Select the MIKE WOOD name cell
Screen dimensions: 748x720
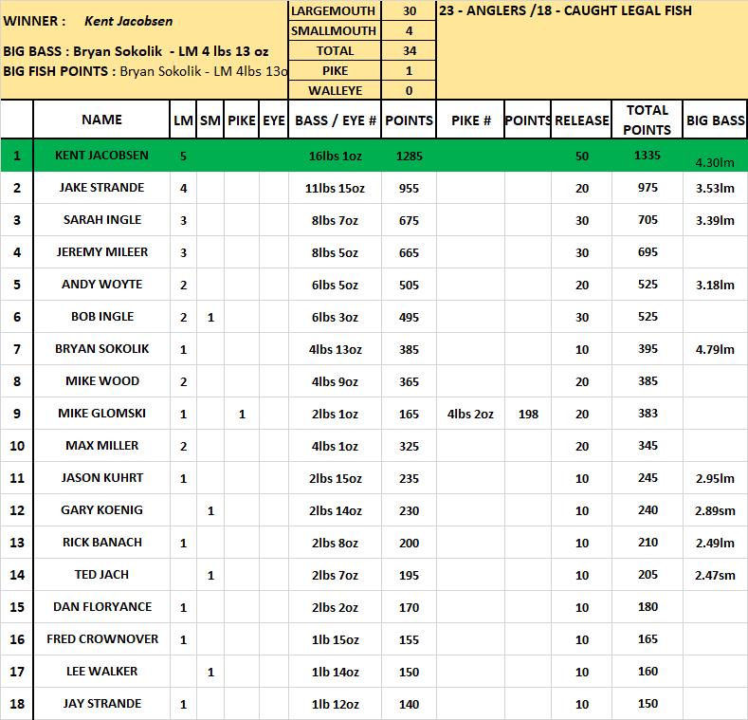[102, 380]
